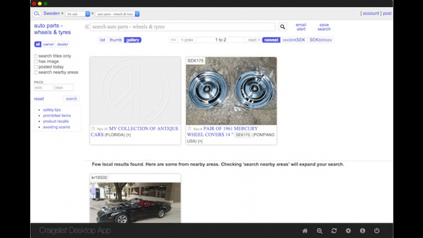Image resolution: width=423 pixels, height=238 pixels.
Task: Switch to gallery view
Action: [133, 40]
